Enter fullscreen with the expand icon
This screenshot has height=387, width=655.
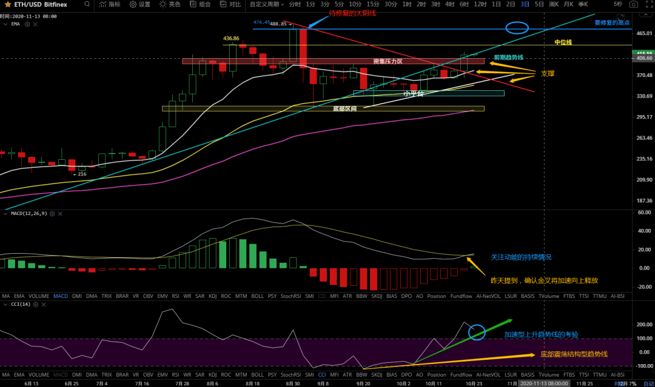pos(647,4)
